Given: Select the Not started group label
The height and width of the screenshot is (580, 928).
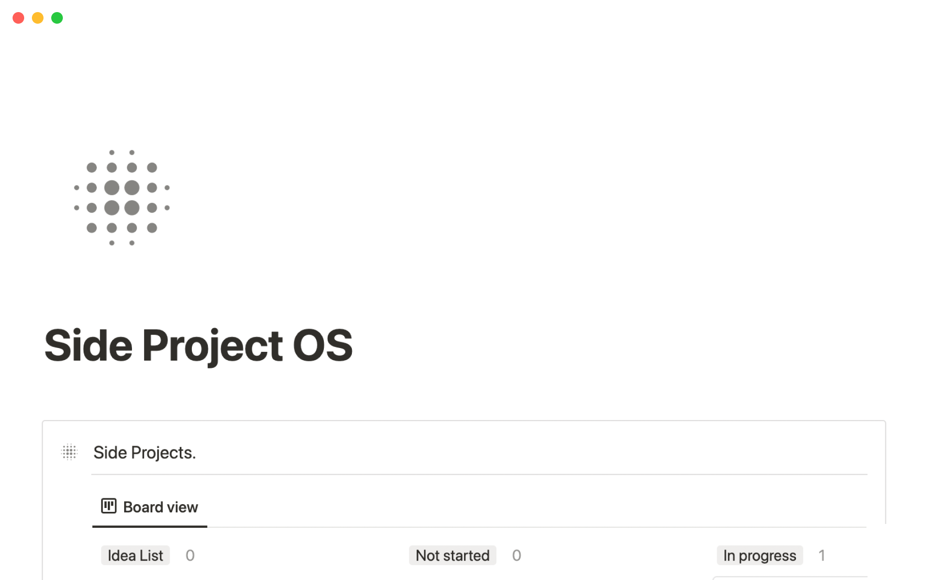Looking at the screenshot, I should (452, 555).
